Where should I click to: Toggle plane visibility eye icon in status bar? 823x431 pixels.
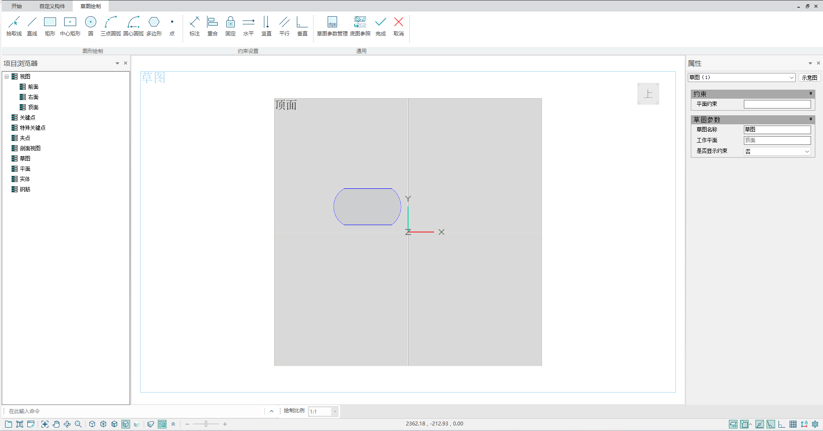[x=733, y=424]
